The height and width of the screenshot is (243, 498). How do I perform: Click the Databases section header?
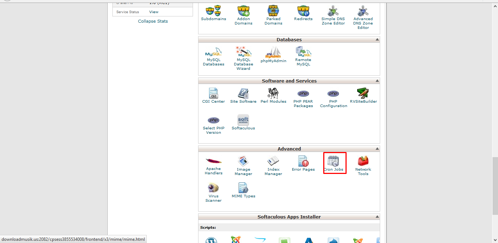[289, 39]
